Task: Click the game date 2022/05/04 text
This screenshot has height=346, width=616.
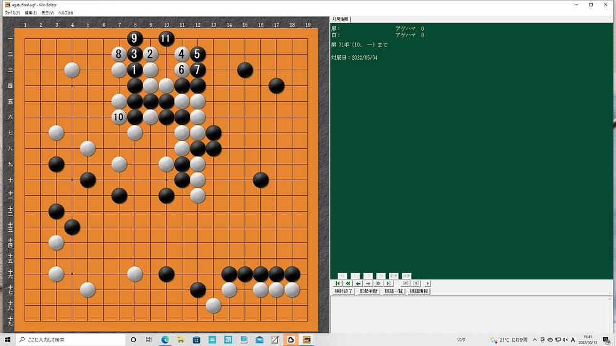Action: (x=365, y=58)
